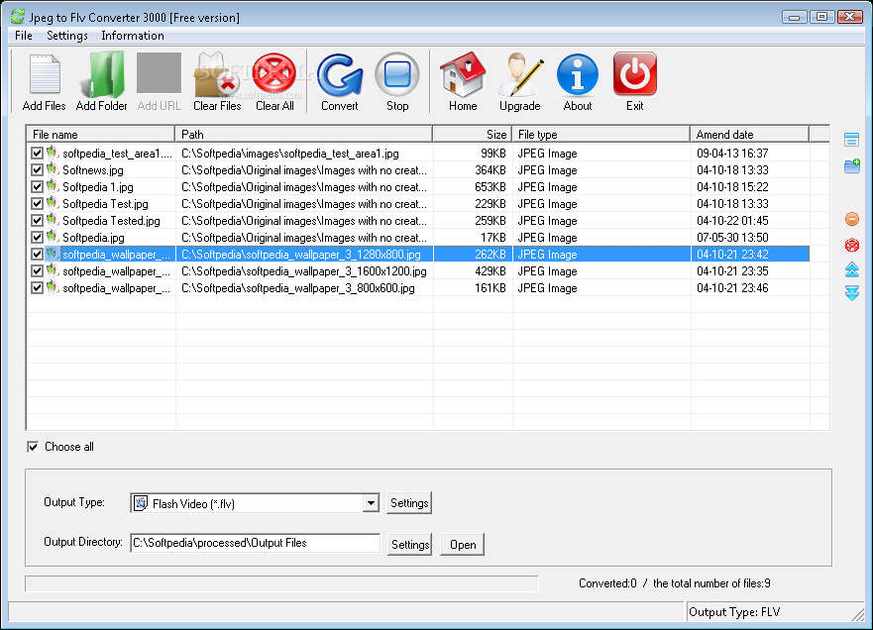Click the Output Type: FLV status text

[x=734, y=612]
